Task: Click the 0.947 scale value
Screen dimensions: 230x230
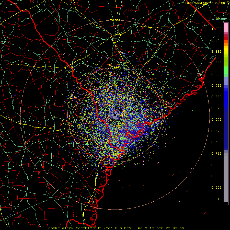Action: pos(216,40)
